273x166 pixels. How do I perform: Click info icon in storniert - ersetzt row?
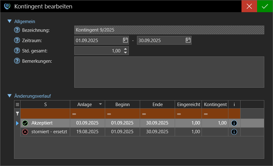pyautogui.click(x=234, y=132)
